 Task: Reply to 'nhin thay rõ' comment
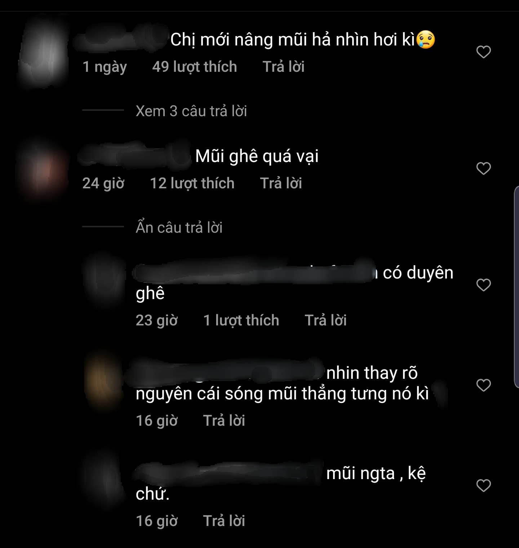[x=224, y=421]
